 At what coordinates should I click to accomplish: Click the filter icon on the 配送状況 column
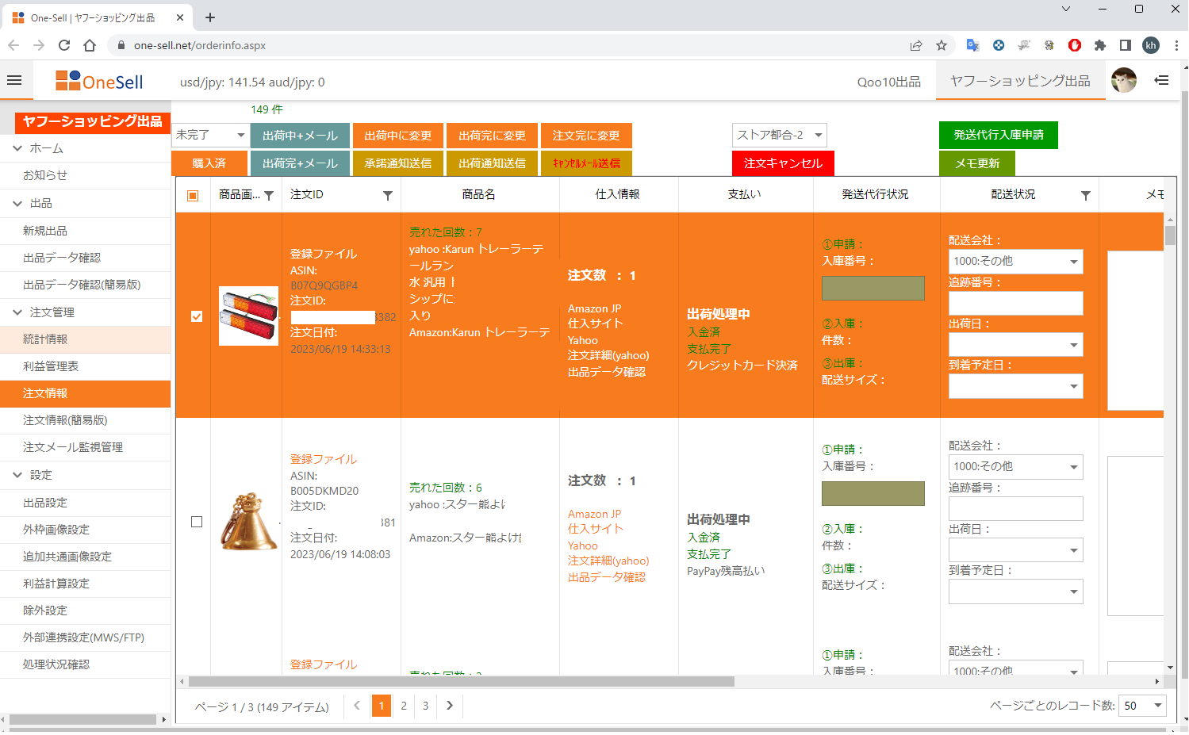1086,193
